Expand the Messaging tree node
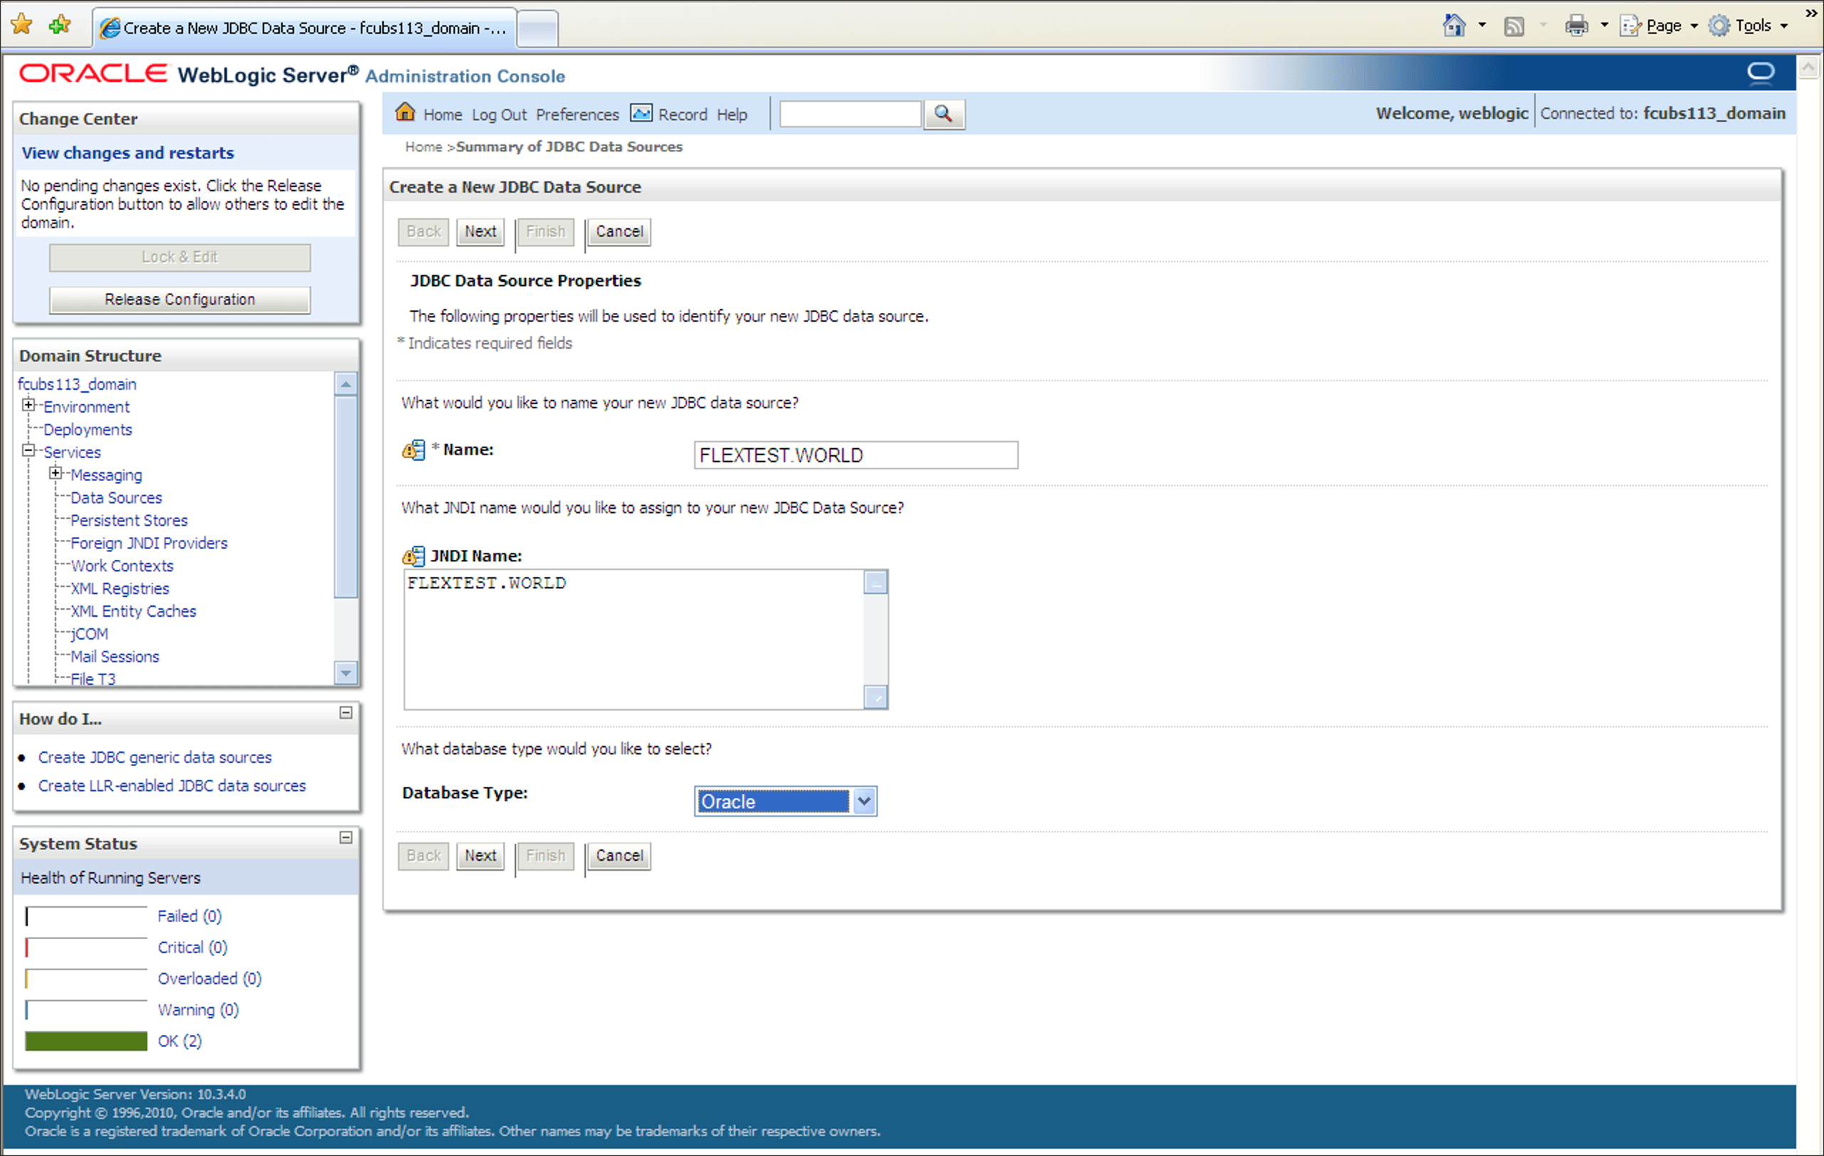The width and height of the screenshot is (1824, 1156). (56, 474)
